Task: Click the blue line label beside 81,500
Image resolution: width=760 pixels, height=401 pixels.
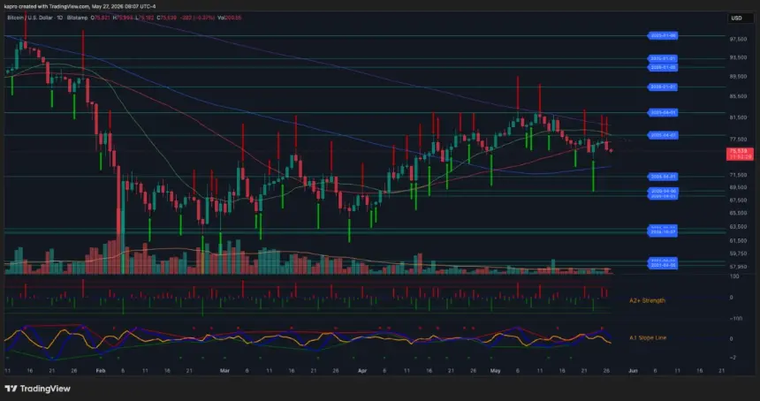Action: [x=663, y=112]
